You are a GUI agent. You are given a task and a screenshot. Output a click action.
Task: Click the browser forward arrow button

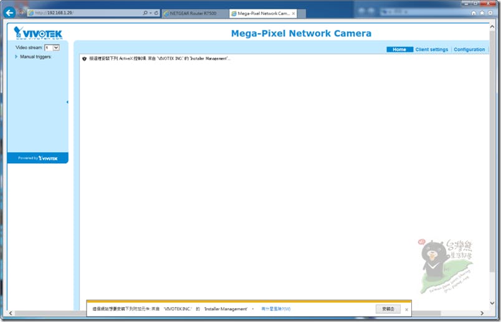(x=21, y=12)
